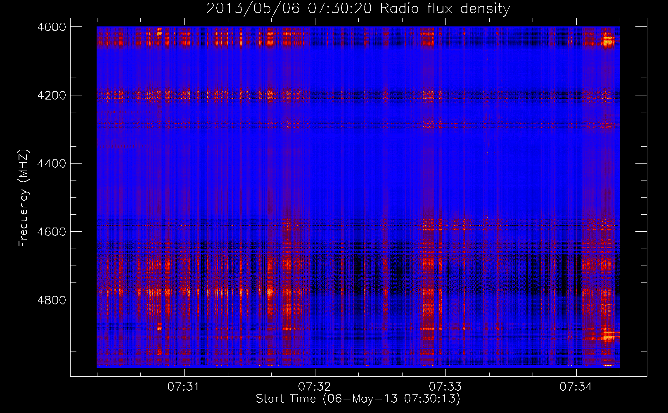Screen dimensions: 668x413
Task: Select the 4200 frequency tick label
Action: [52, 95]
